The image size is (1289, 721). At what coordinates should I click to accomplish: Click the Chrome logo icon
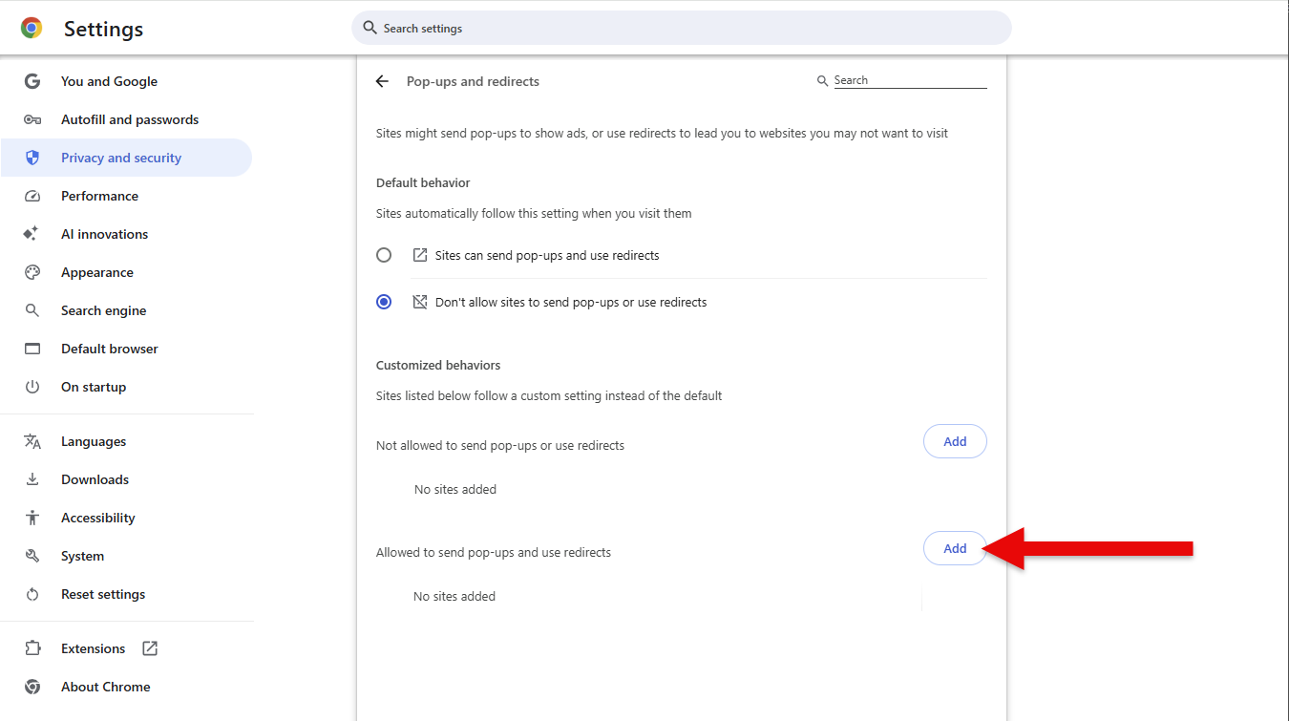coord(32,29)
